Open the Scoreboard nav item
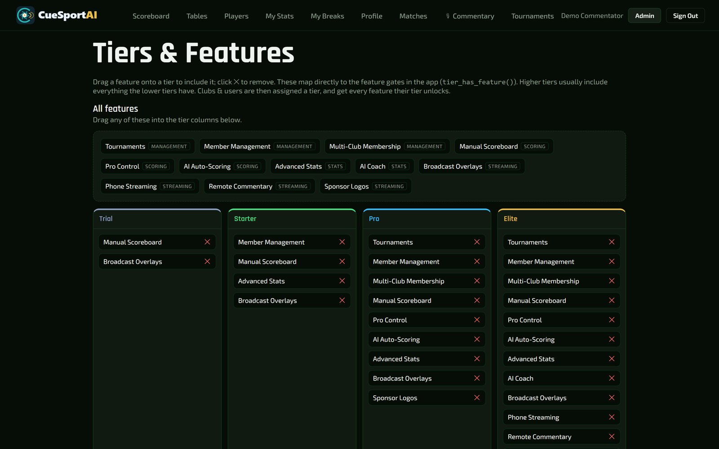The width and height of the screenshot is (719, 449). coord(151,16)
